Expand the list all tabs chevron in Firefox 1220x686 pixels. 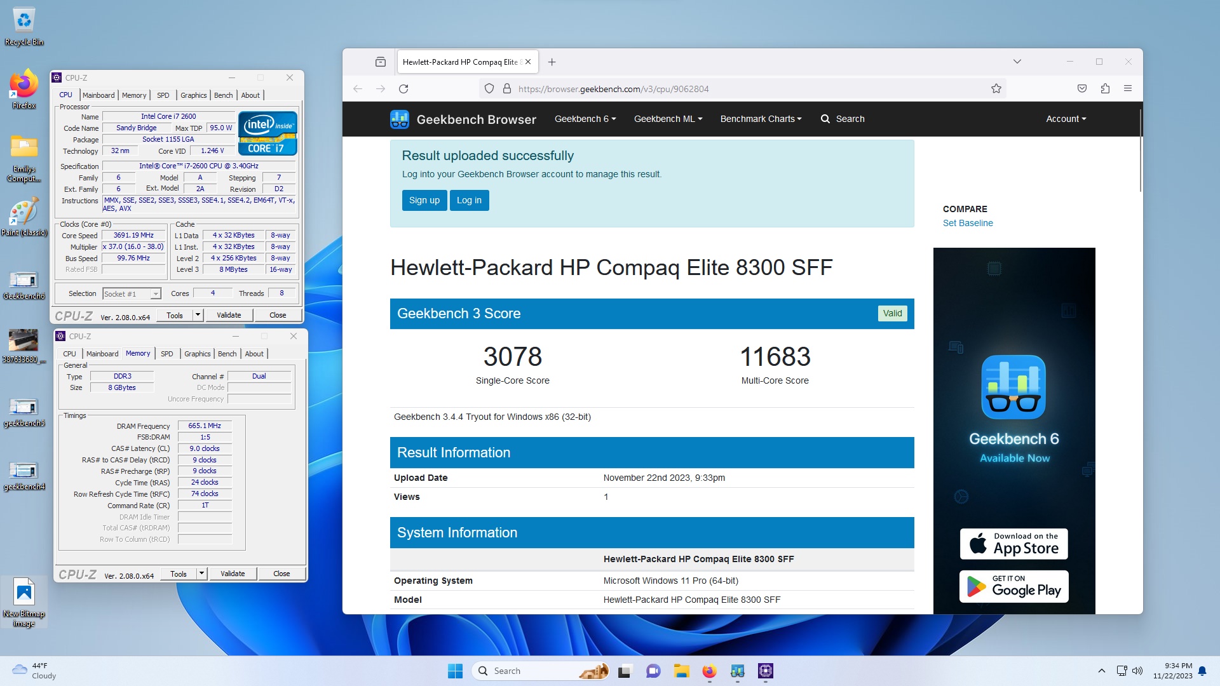tap(1017, 62)
